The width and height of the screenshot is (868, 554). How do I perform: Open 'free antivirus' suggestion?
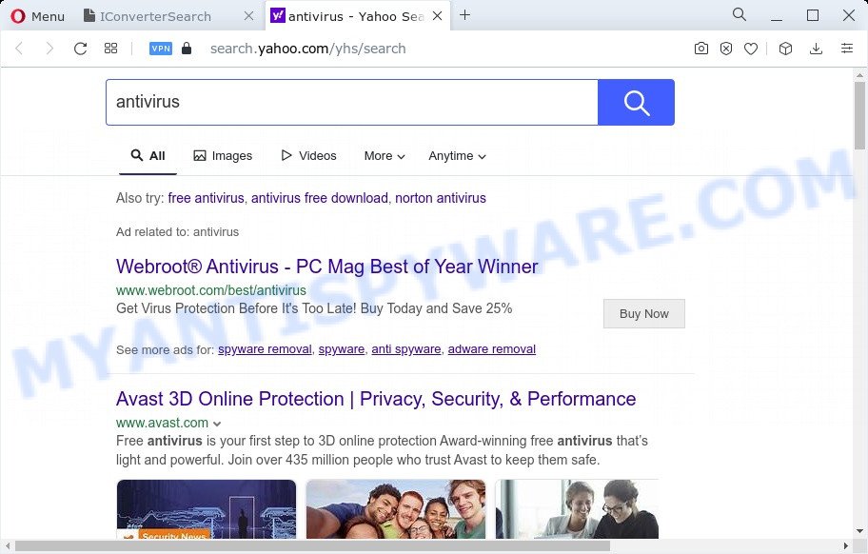(x=206, y=198)
